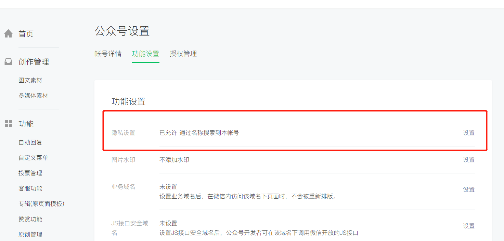Open 专辑(原页面模板) item
504x241 pixels.
41,204
